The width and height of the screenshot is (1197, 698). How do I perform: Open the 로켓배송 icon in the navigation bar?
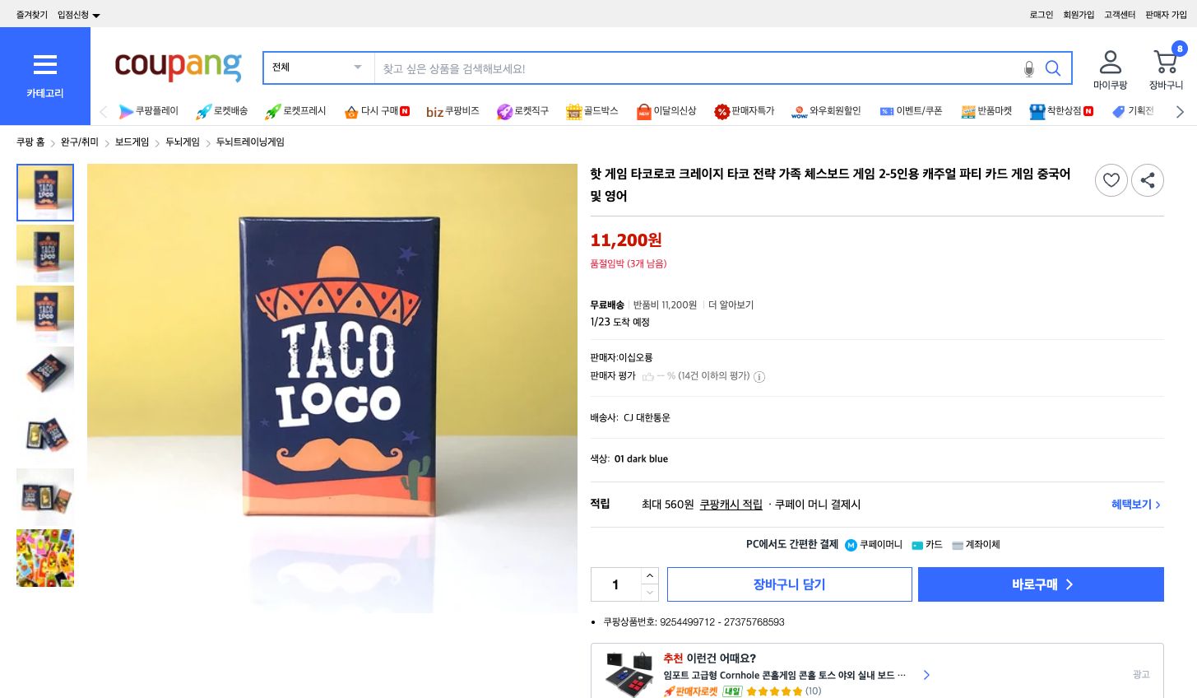(x=204, y=111)
